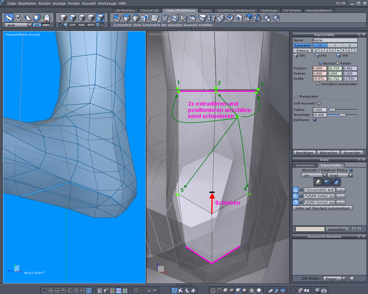Expand the DG-Modus dropdown
The height and width of the screenshot is (294, 368).
click(344, 279)
